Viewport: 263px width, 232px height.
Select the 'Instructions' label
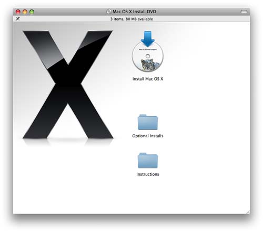point(148,174)
